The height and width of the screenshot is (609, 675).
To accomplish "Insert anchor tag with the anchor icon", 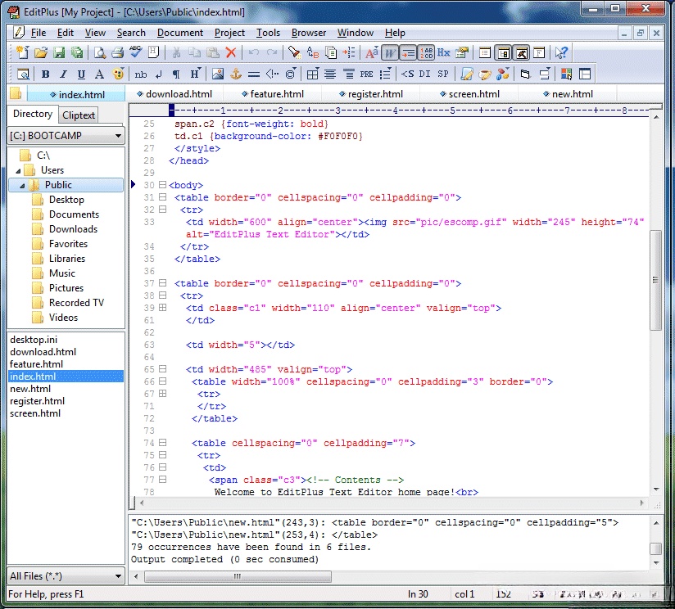I will click(x=236, y=74).
